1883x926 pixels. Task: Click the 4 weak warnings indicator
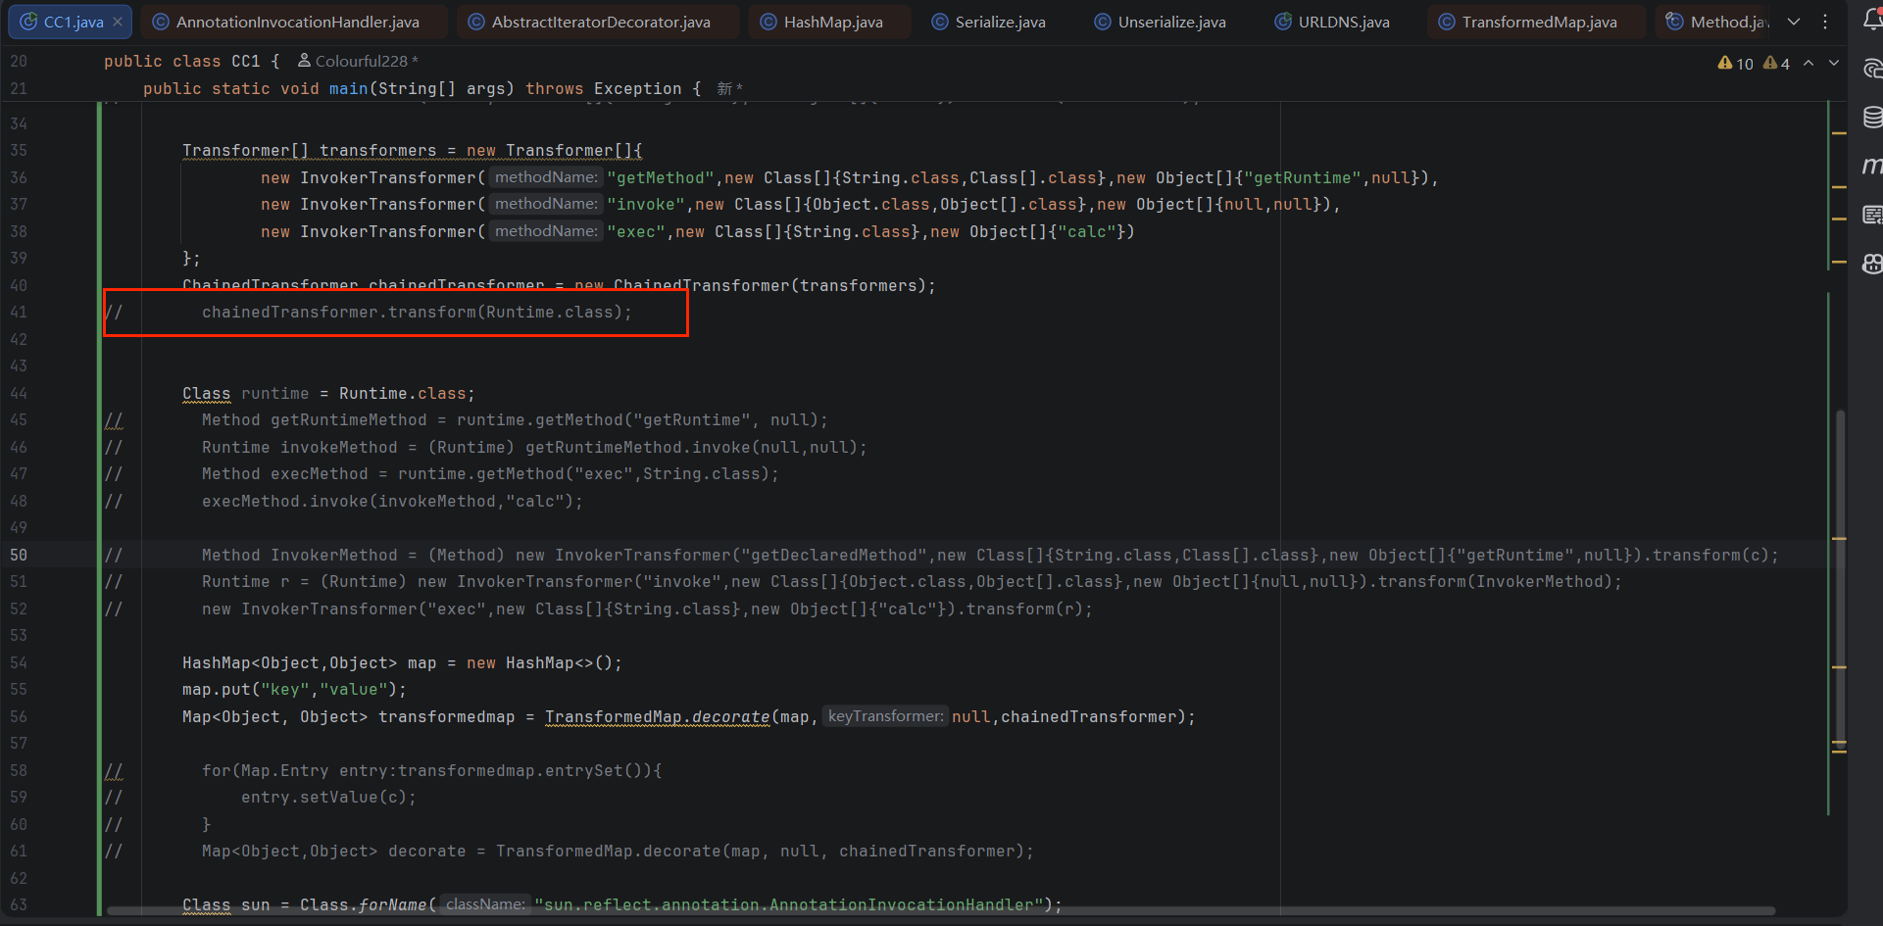click(x=1776, y=64)
